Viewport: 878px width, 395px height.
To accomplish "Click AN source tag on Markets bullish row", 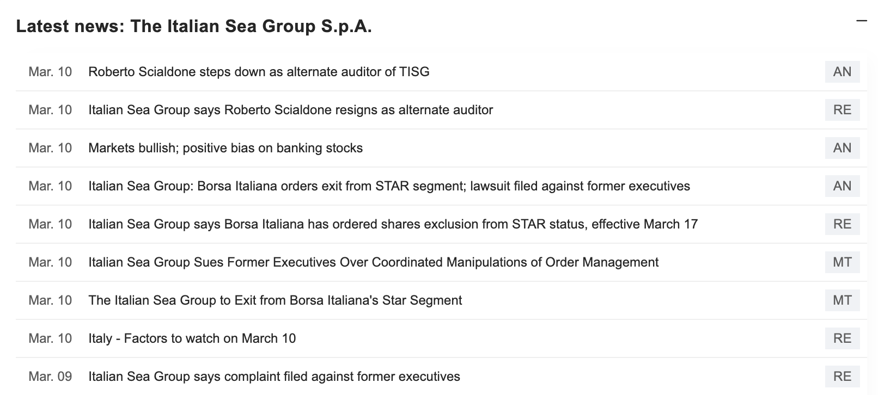I will [x=842, y=148].
